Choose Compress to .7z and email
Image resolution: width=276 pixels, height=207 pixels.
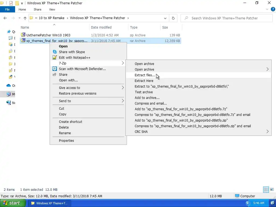tap(198, 115)
